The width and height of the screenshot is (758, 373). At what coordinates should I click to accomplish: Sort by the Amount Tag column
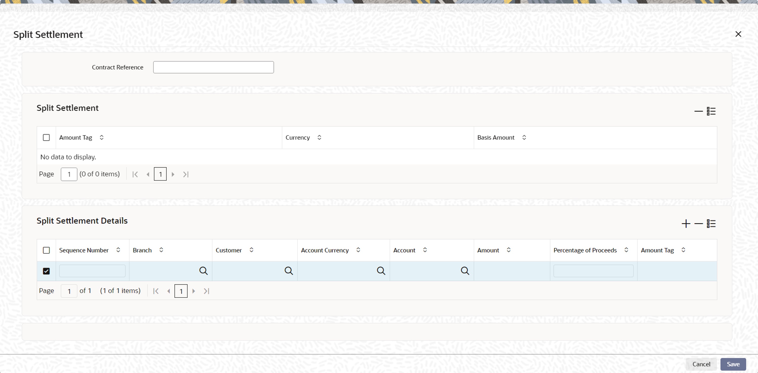click(x=102, y=137)
